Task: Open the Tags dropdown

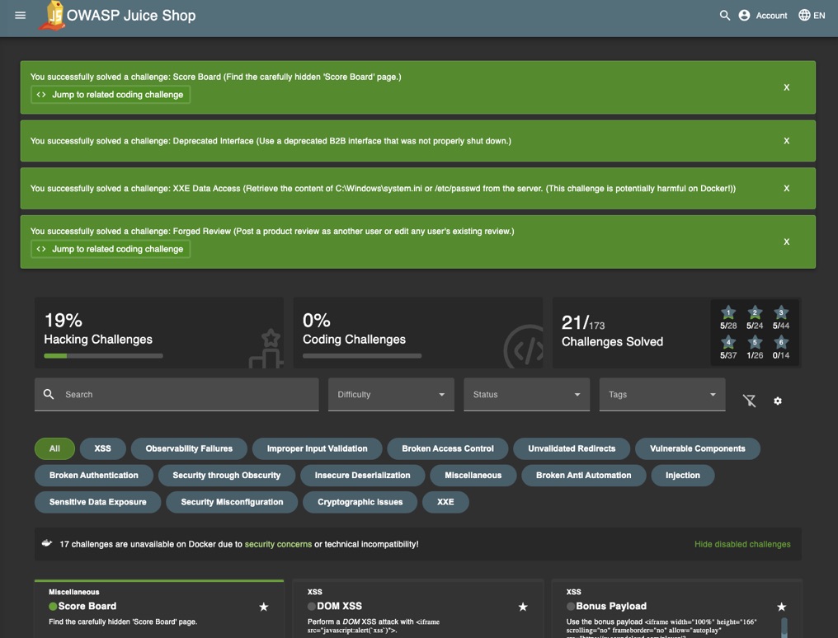Action: pos(662,395)
